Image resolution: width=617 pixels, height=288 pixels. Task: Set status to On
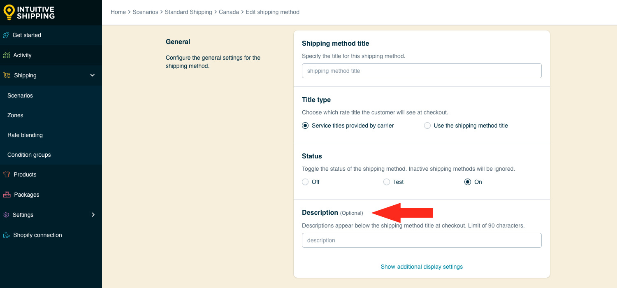click(468, 182)
